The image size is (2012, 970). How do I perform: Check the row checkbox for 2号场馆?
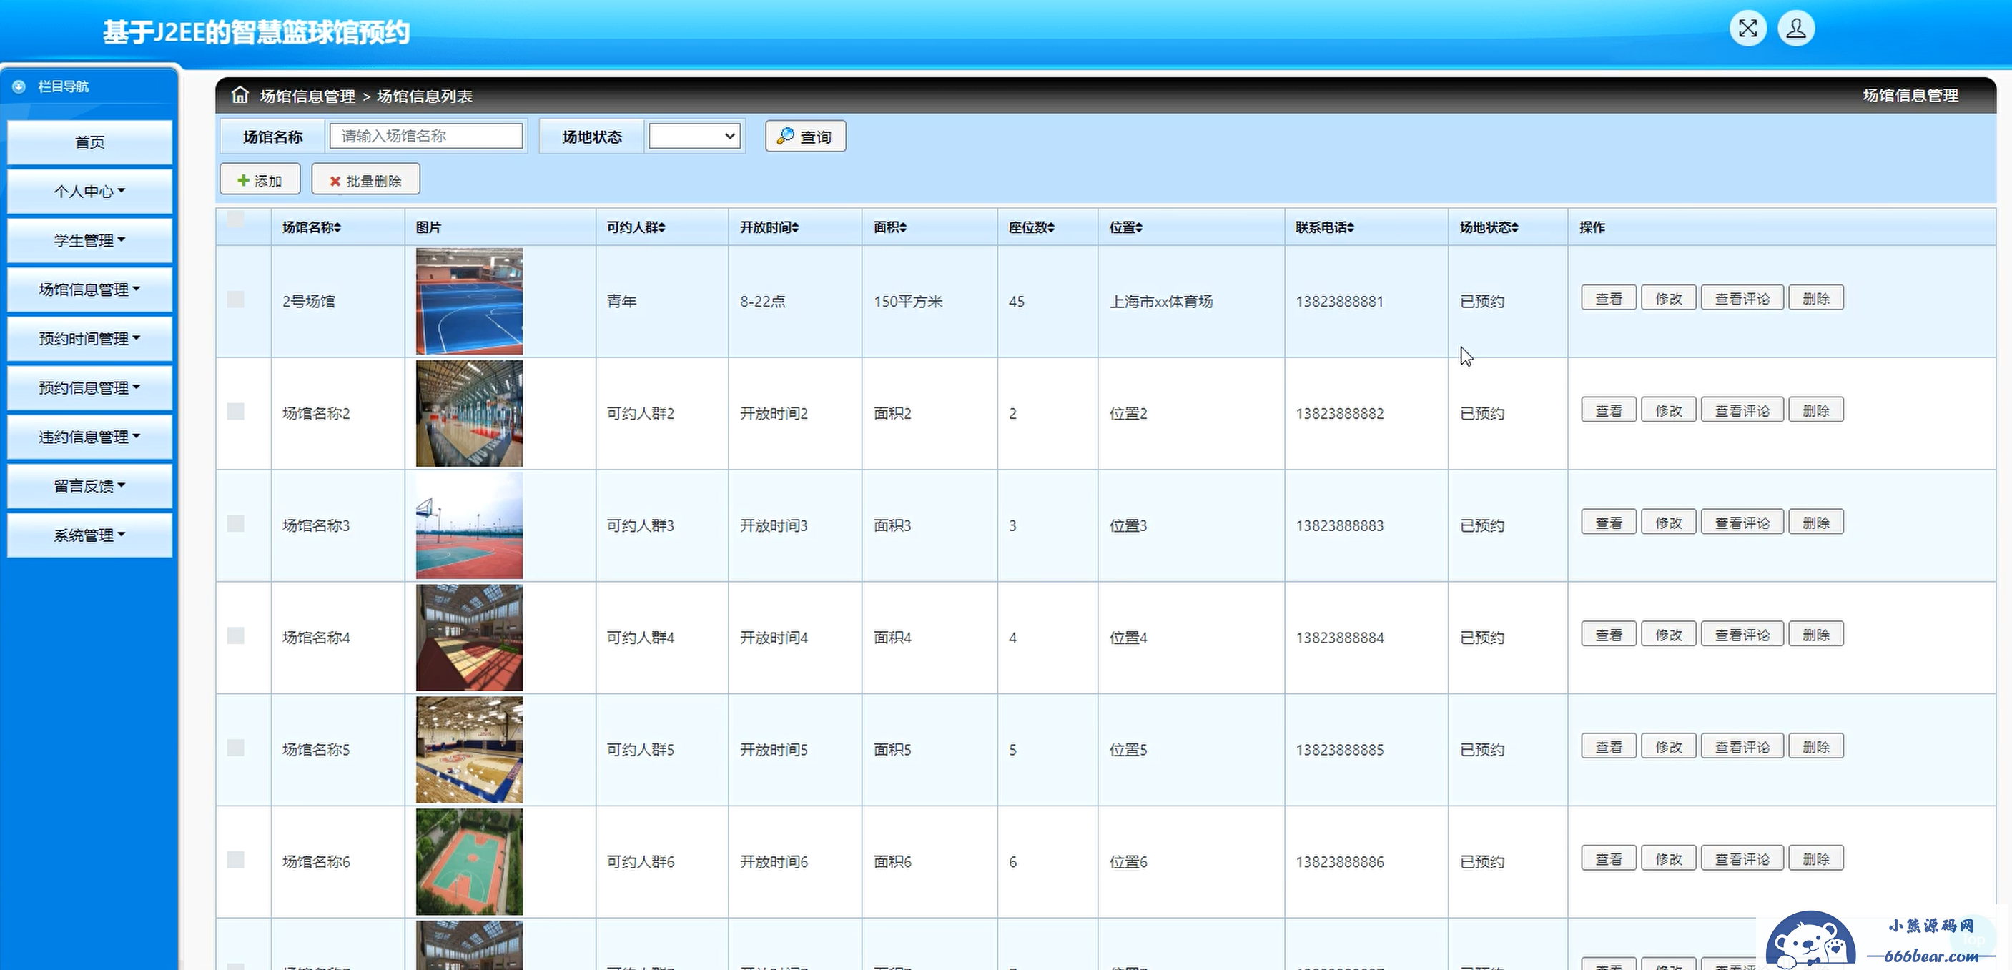click(x=235, y=299)
